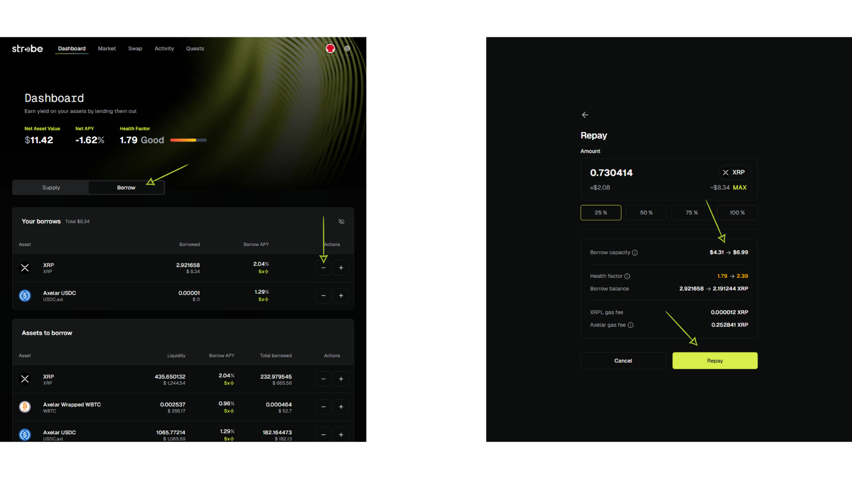Switch to the Supply toggle
852x479 pixels.
(x=51, y=188)
